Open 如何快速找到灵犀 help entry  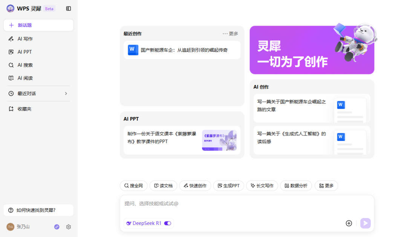[38, 210]
